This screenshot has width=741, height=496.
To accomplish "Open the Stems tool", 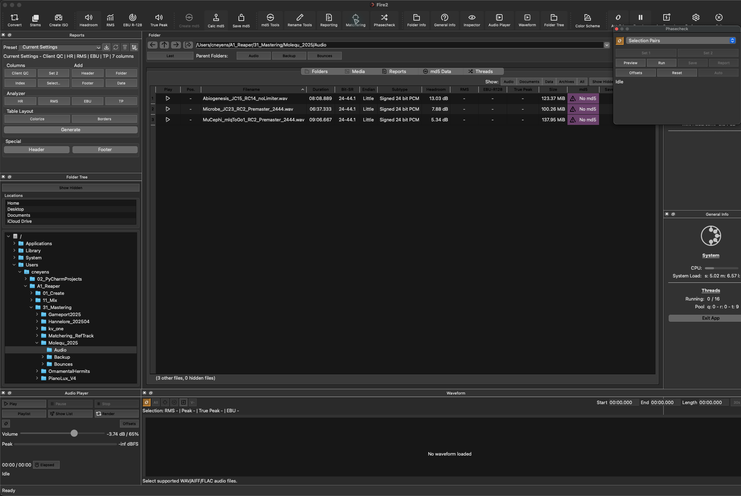I will click(35, 20).
